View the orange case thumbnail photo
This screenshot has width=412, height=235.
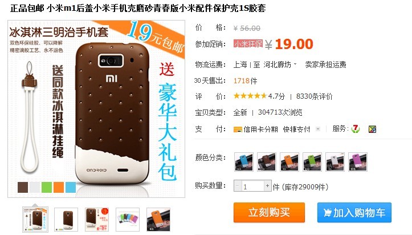[x=158, y=220]
